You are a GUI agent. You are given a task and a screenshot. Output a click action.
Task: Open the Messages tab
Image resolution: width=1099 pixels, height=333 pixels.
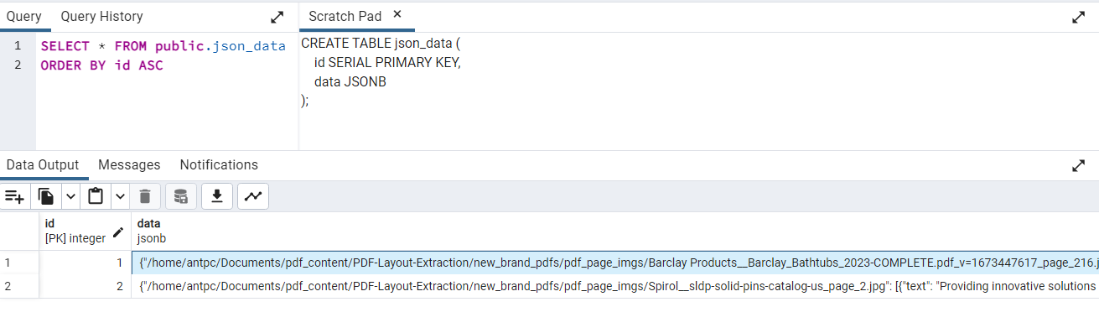point(129,164)
